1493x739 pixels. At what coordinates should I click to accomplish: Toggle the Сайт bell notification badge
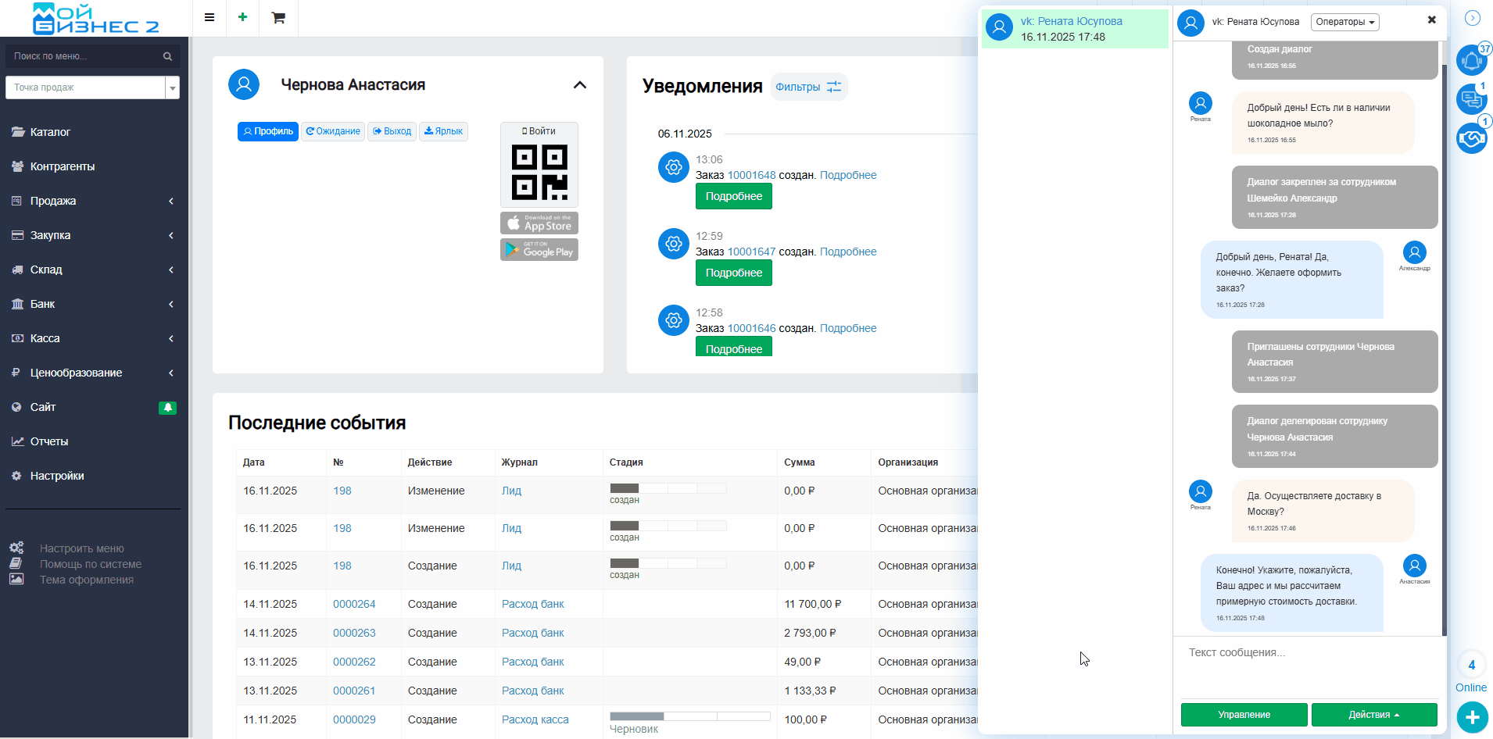pos(167,408)
